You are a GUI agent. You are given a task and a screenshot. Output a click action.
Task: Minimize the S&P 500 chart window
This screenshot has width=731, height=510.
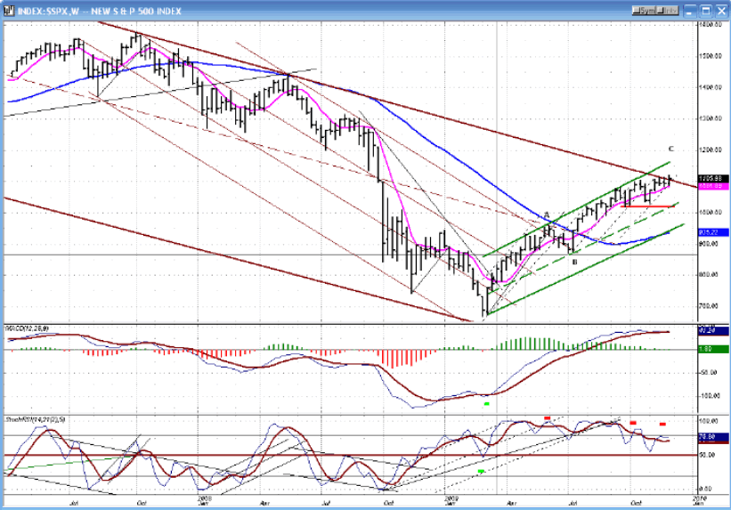[691, 11]
